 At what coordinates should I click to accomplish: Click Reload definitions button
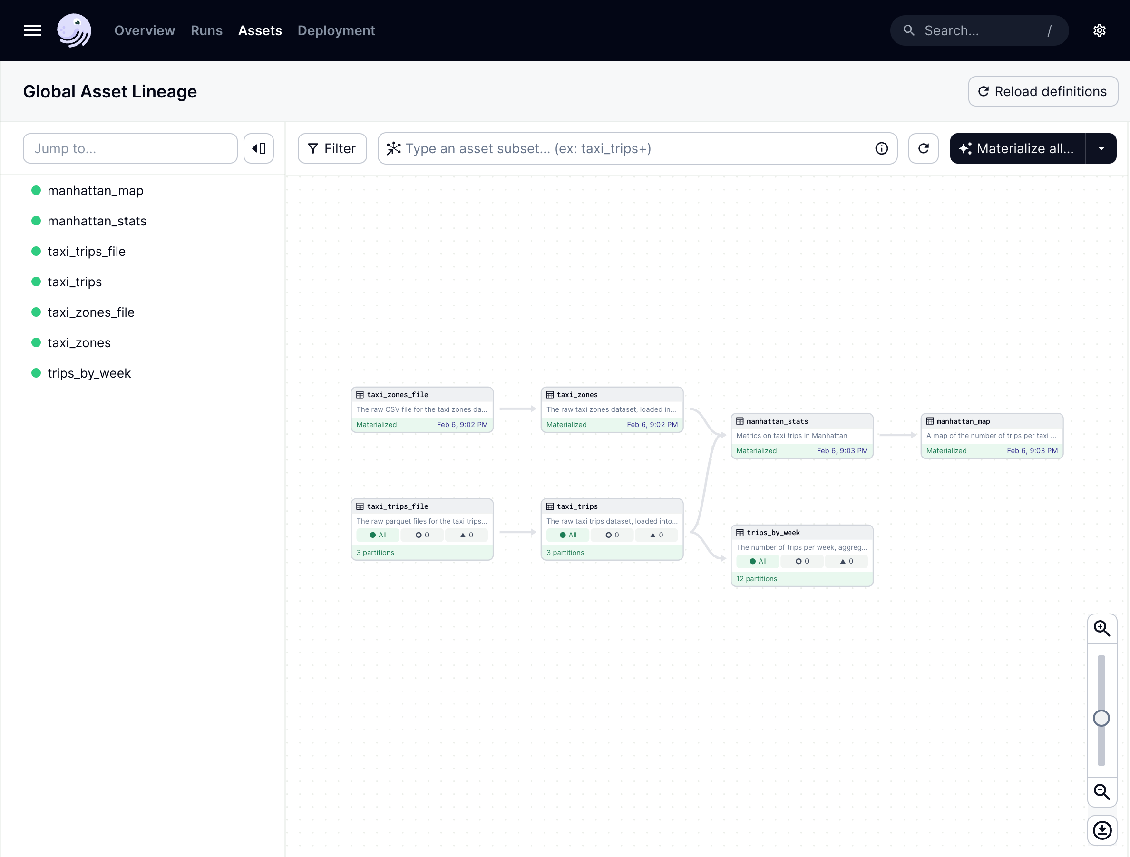1042,91
